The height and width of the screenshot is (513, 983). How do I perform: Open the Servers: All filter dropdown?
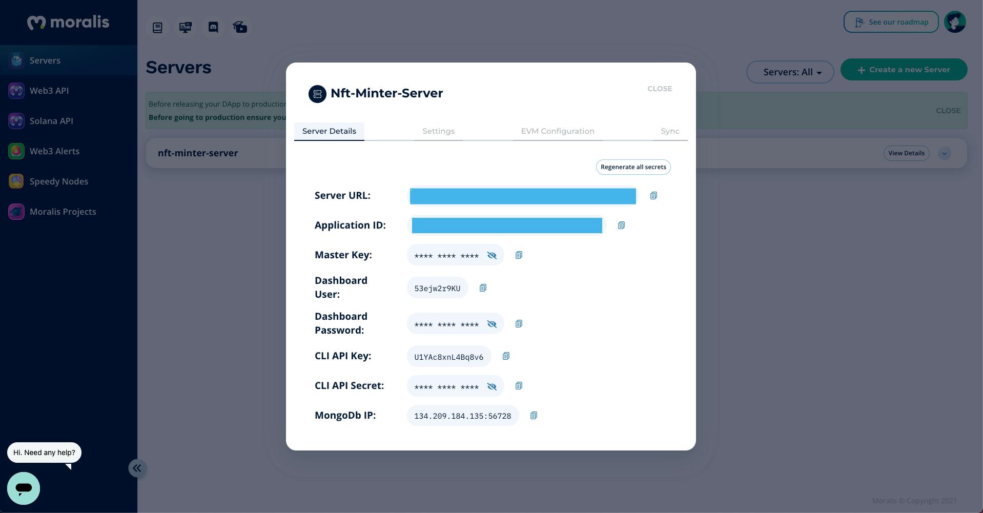[790, 72]
